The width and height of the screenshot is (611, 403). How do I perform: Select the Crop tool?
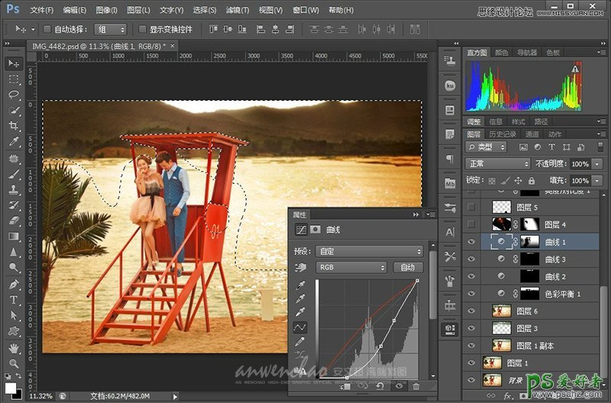point(14,127)
